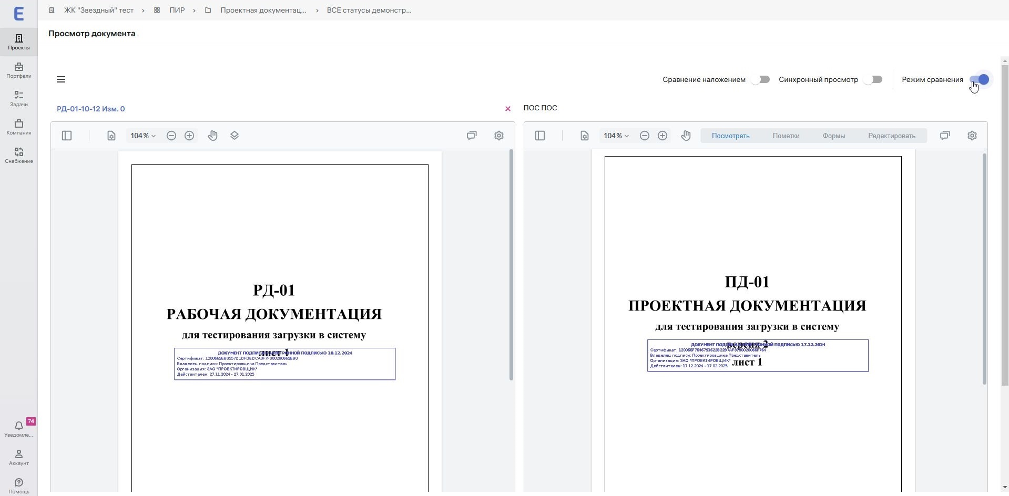Screen dimensions: 1009x496
Task: Go to ПИР breadcrumb link
Action: pos(177,10)
